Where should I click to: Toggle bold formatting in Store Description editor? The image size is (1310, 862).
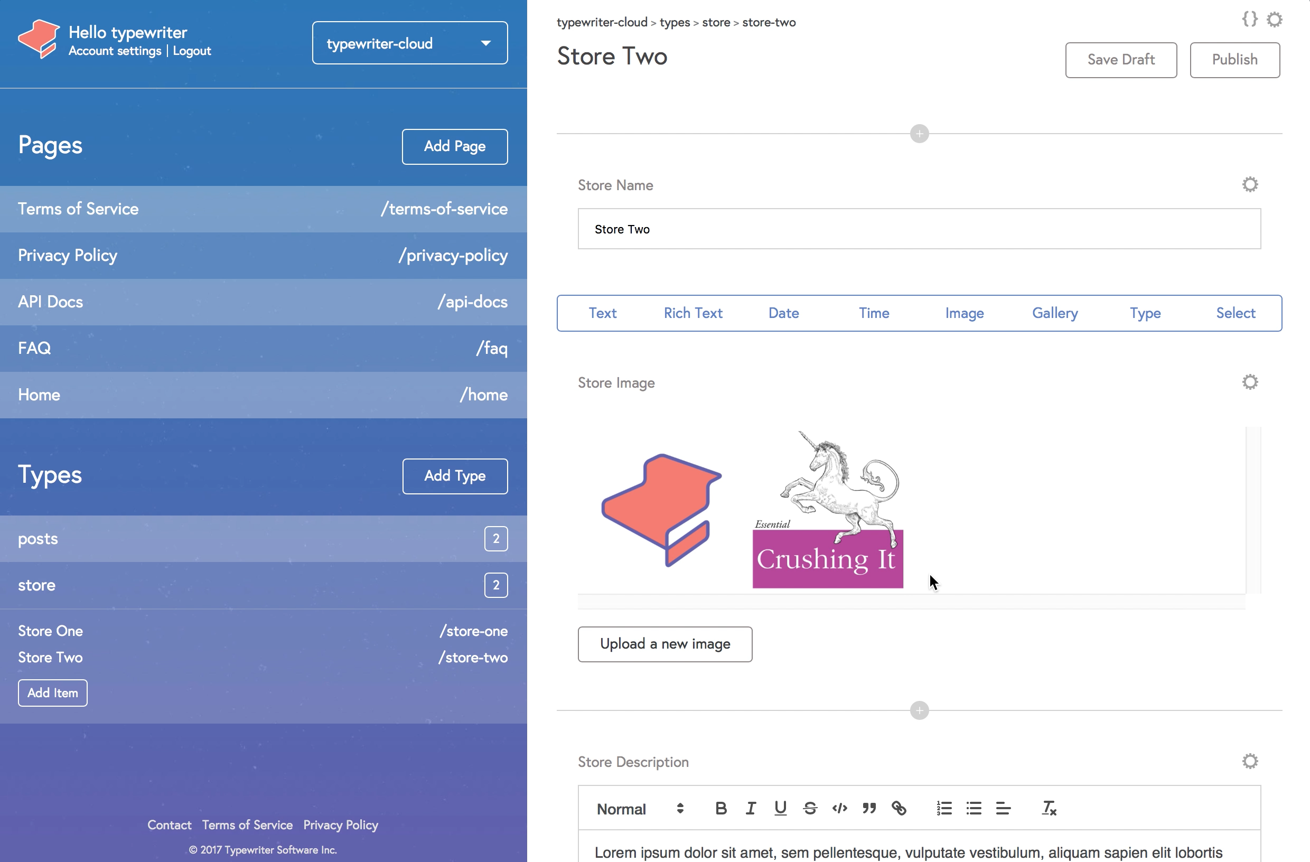[721, 808]
